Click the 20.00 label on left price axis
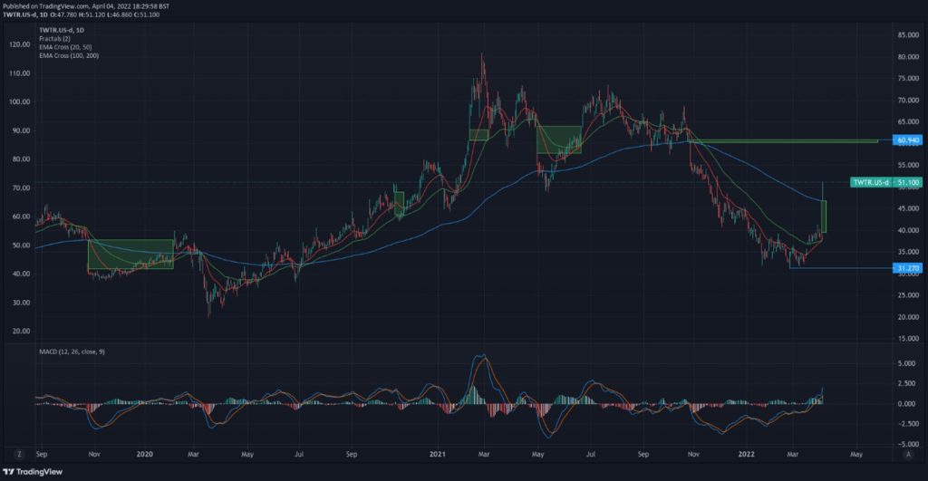928x481 pixels. [20, 332]
